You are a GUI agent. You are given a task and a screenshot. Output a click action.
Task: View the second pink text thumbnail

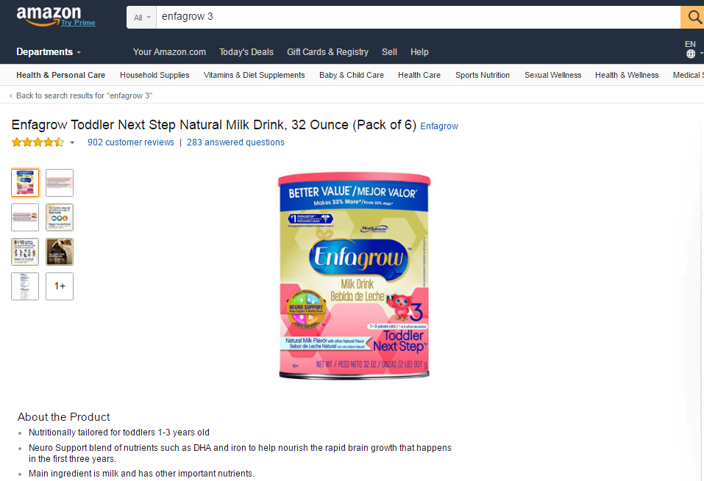(x=60, y=183)
